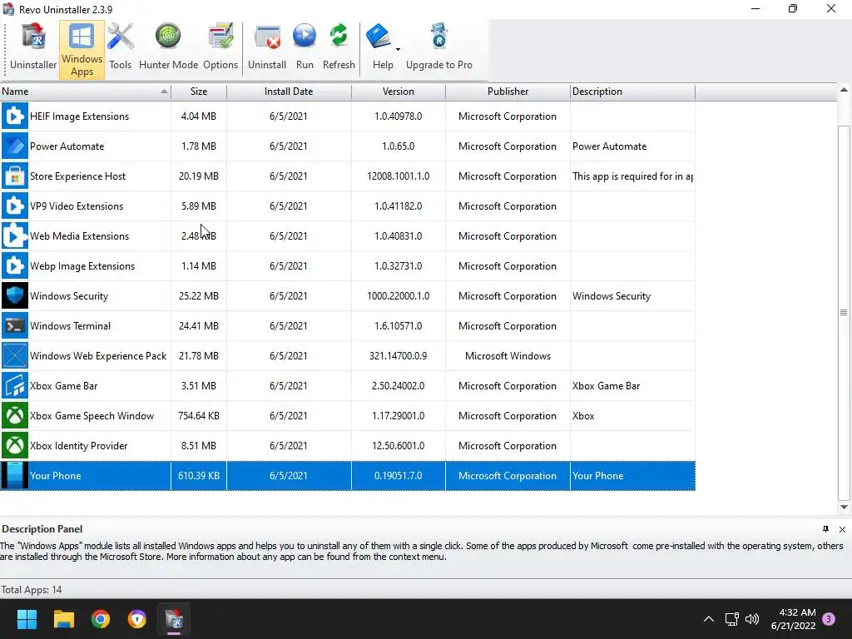Open the network tray icon

731,619
